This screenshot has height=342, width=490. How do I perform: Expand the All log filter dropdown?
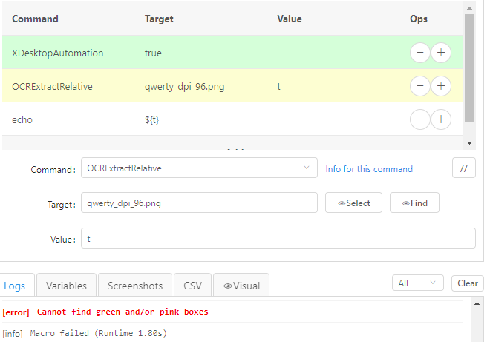[417, 283]
